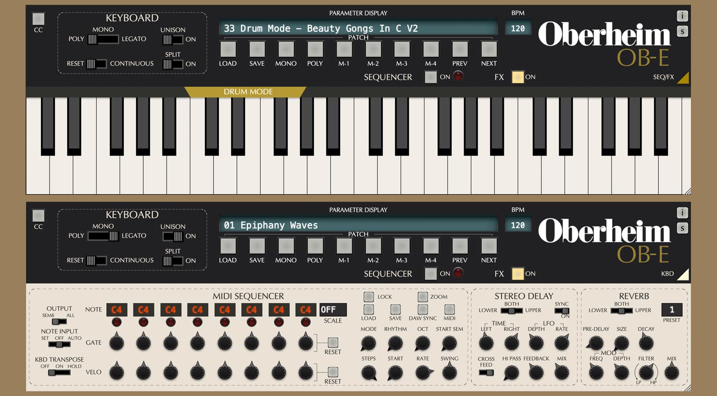Toggle the CC button in the upper window

(x=38, y=19)
